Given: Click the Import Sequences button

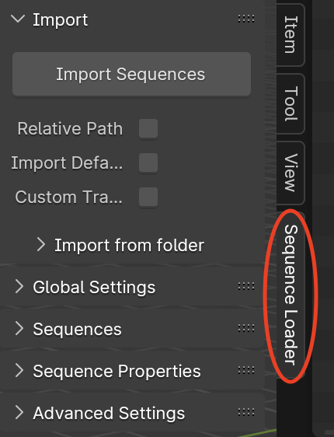Looking at the screenshot, I should coord(131,74).
